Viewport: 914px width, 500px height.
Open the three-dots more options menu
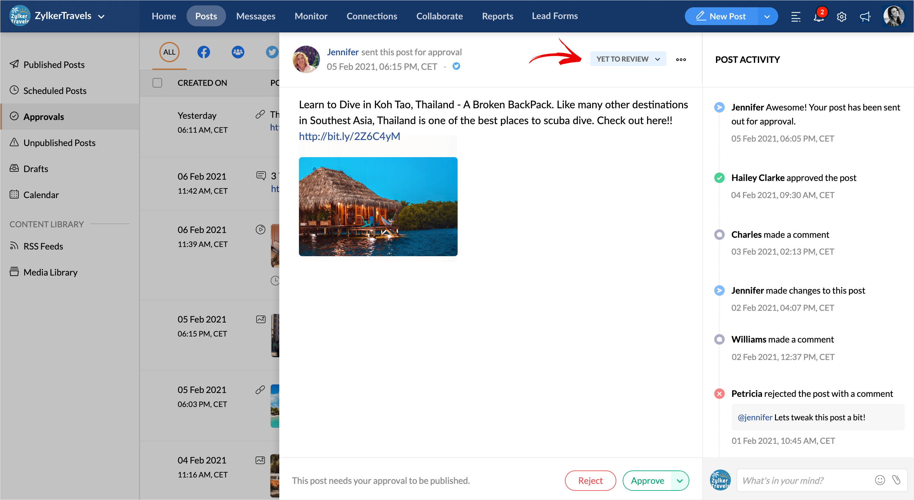click(x=680, y=59)
